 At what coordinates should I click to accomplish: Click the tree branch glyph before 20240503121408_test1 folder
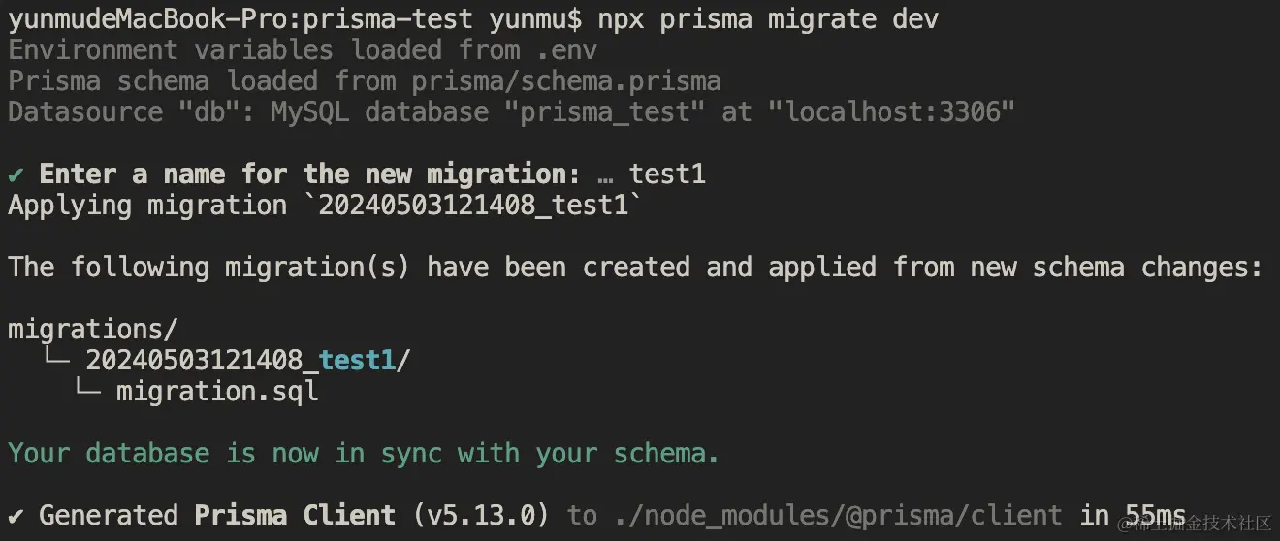[x=56, y=361]
